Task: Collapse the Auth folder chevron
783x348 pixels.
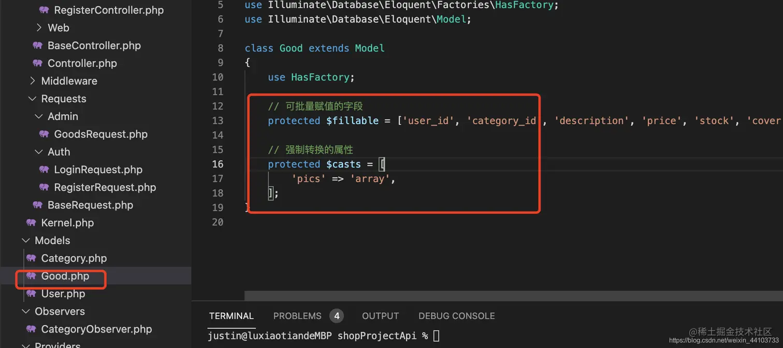Action: [x=39, y=152]
